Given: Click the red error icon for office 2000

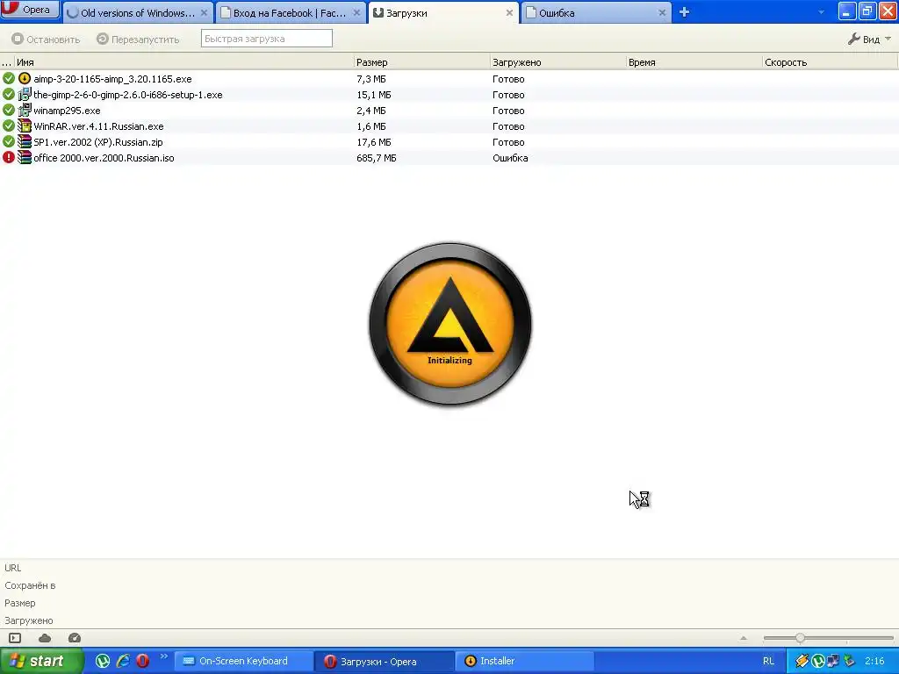Looking at the screenshot, I should point(9,157).
